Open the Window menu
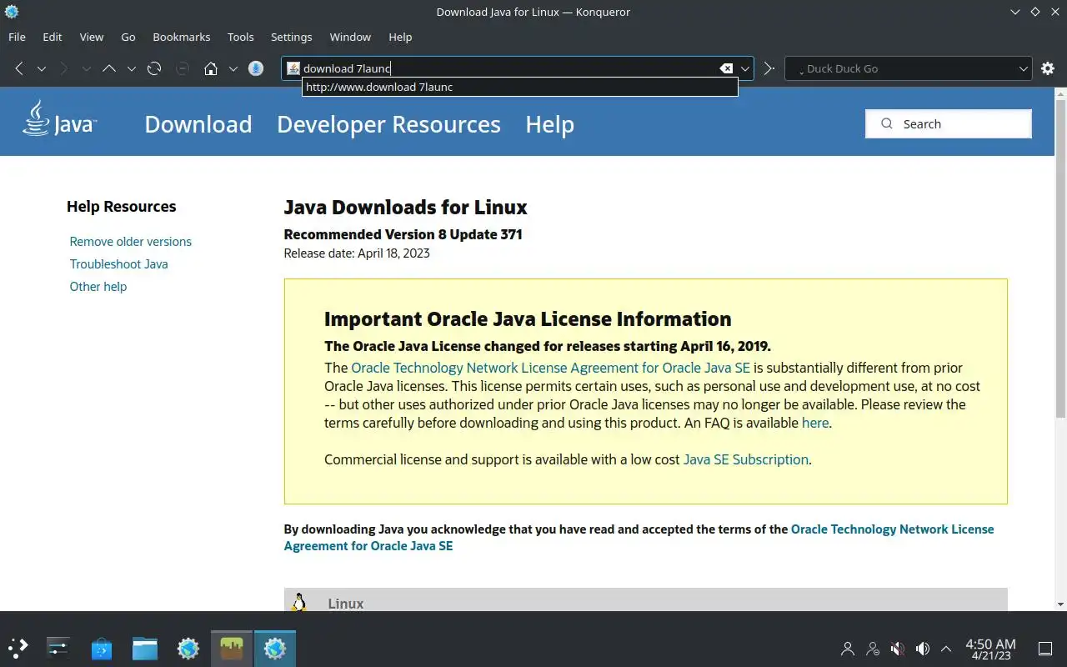Image resolution: width=1067 pixels, height=667 pixels. click(350, 37)
